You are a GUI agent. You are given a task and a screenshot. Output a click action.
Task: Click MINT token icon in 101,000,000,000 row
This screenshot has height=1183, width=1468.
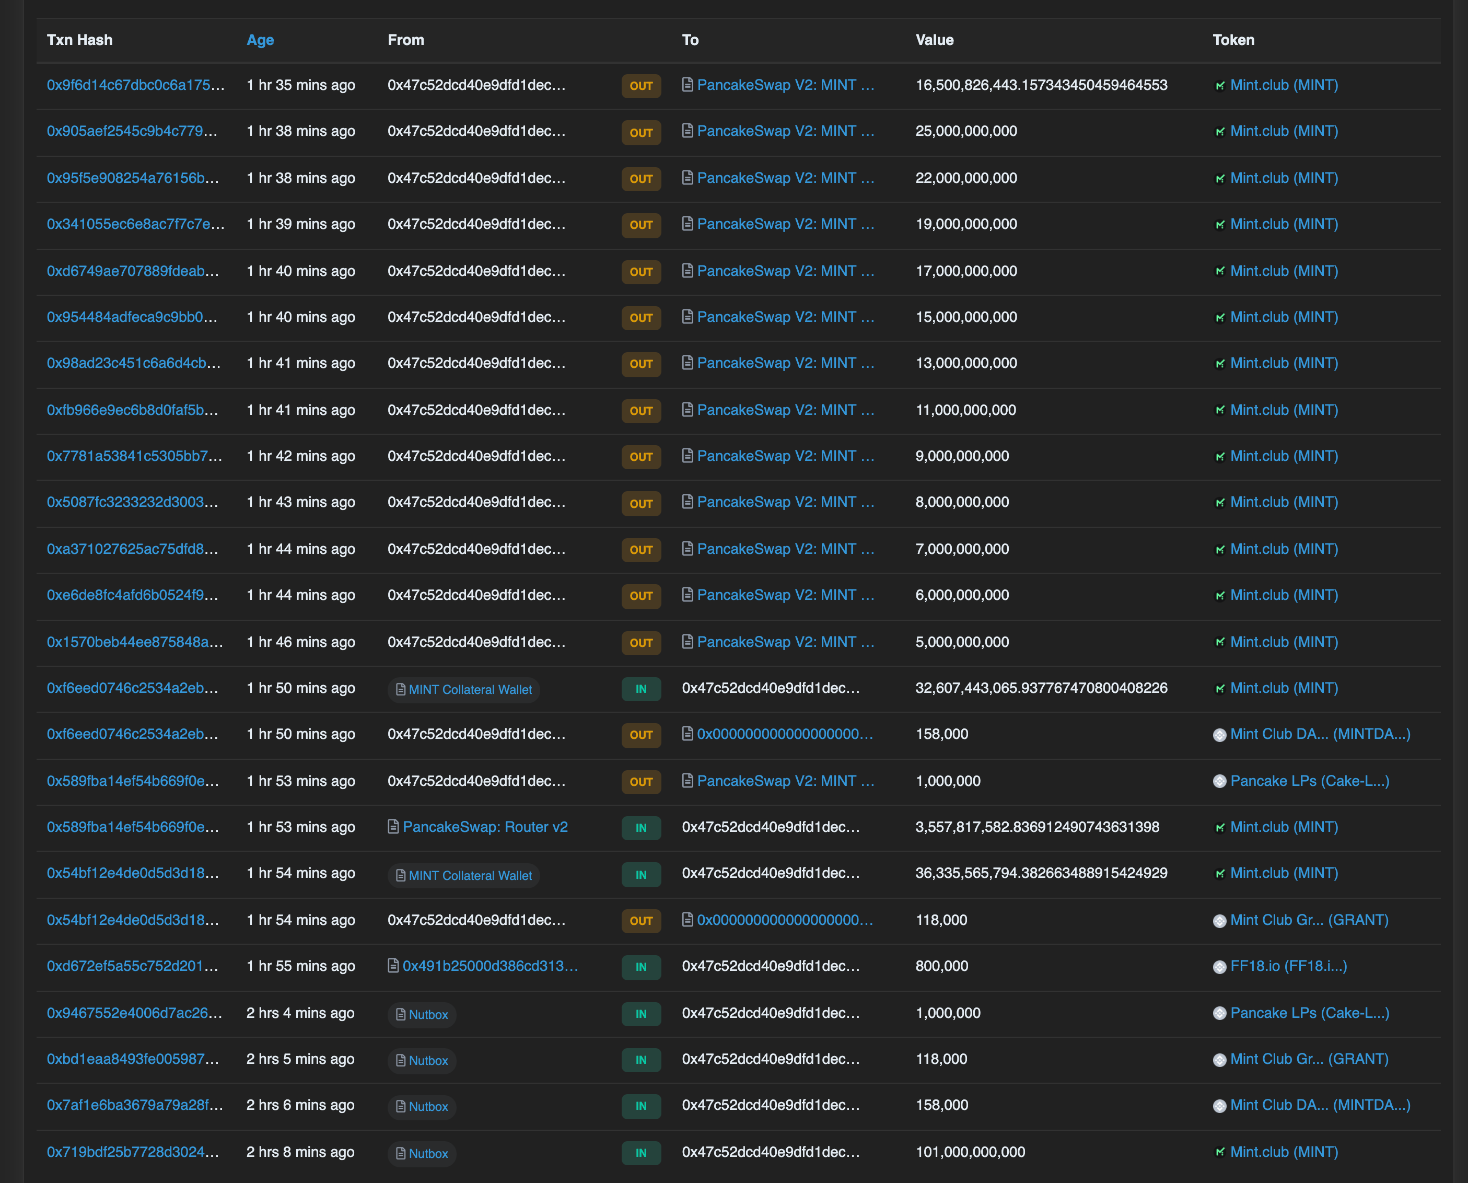click(1219, 1152)
